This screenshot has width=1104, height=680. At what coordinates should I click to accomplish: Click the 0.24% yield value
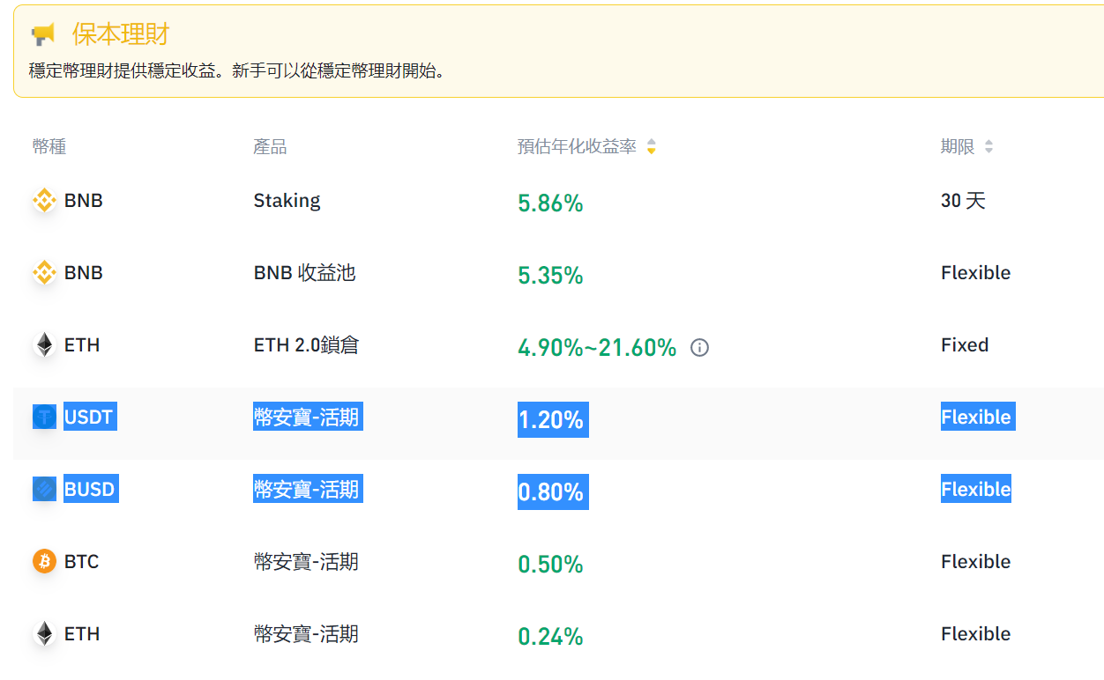click(x=550, y=637)
